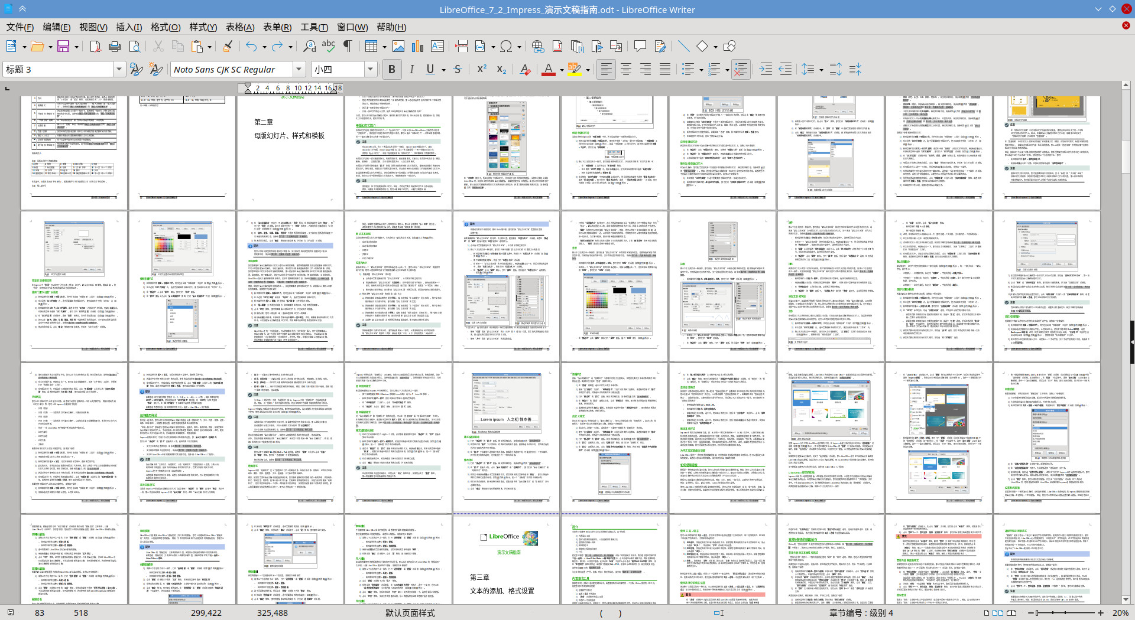Align paragraph left
The width and height of the screenshot is (1135, 620).
[x=606, y=69]
